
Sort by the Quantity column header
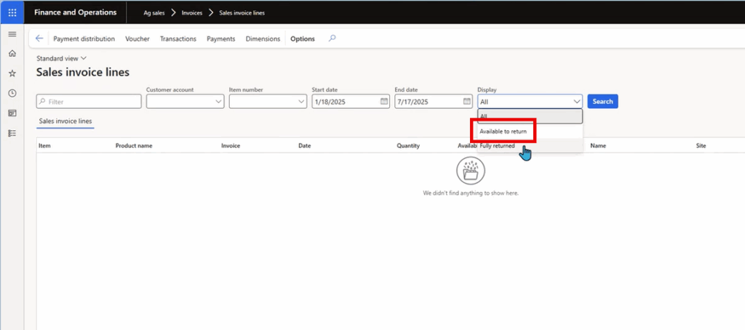(408, 146)
